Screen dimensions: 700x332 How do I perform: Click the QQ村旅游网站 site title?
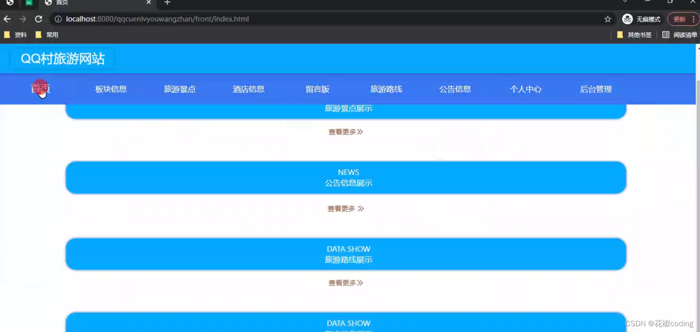tap(63, 59)
